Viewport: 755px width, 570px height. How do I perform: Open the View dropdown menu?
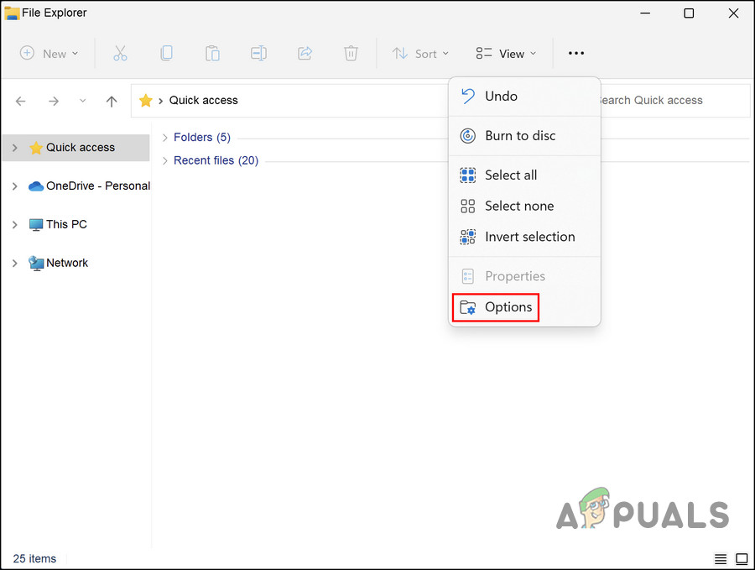pos(506,54)
